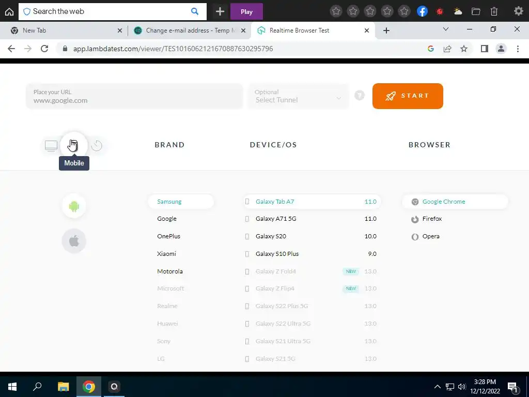
Task: Open the Chrome profile avatar
Action: click(x=501, y=49)
